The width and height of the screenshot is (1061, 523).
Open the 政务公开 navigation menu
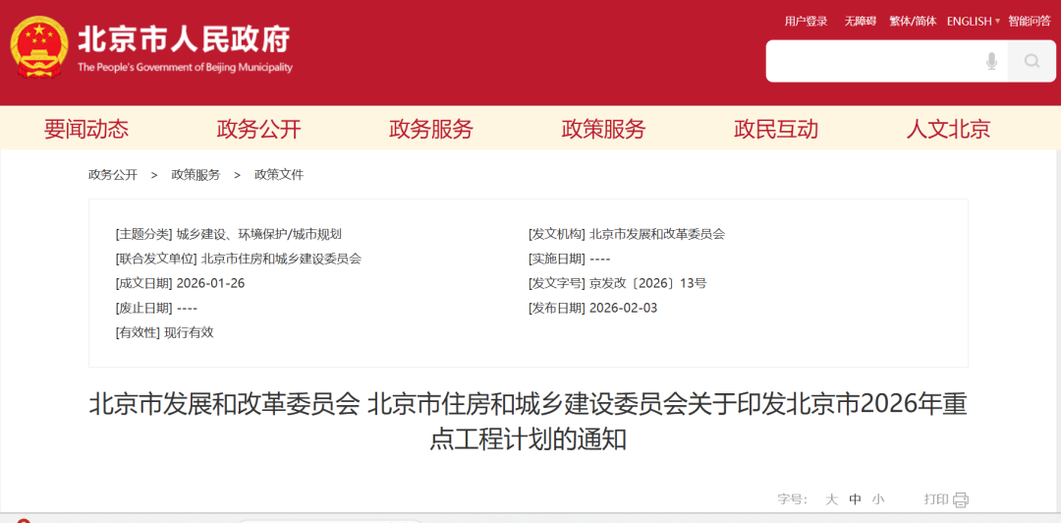click(258, 129)
